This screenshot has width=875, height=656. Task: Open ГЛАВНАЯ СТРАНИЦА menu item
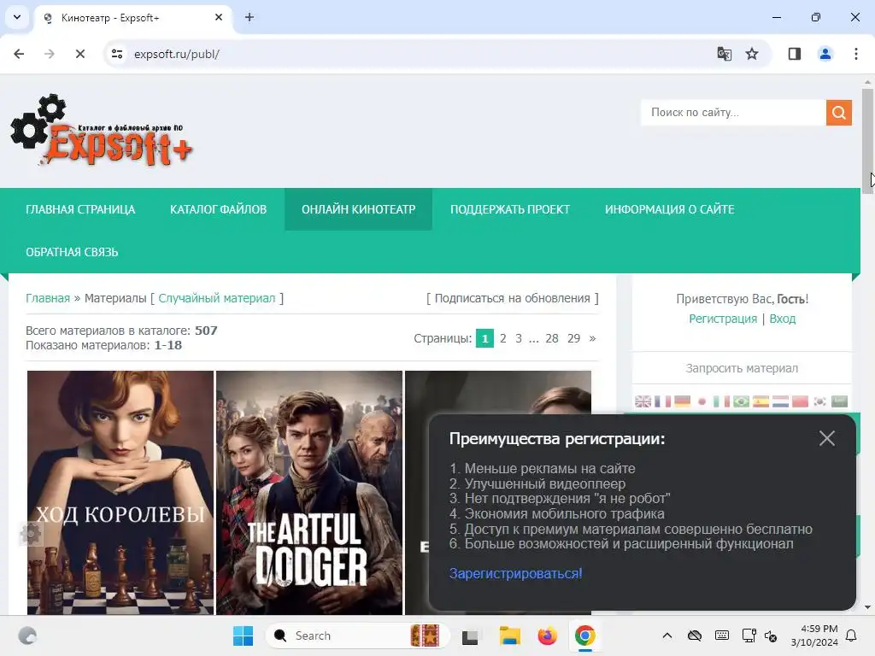[x=80, y=209]
